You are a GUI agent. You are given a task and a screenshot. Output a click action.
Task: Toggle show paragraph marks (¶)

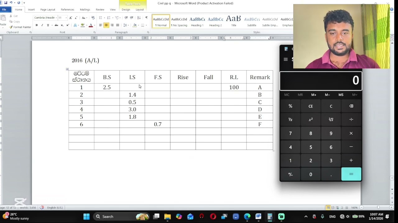point(146,18)
